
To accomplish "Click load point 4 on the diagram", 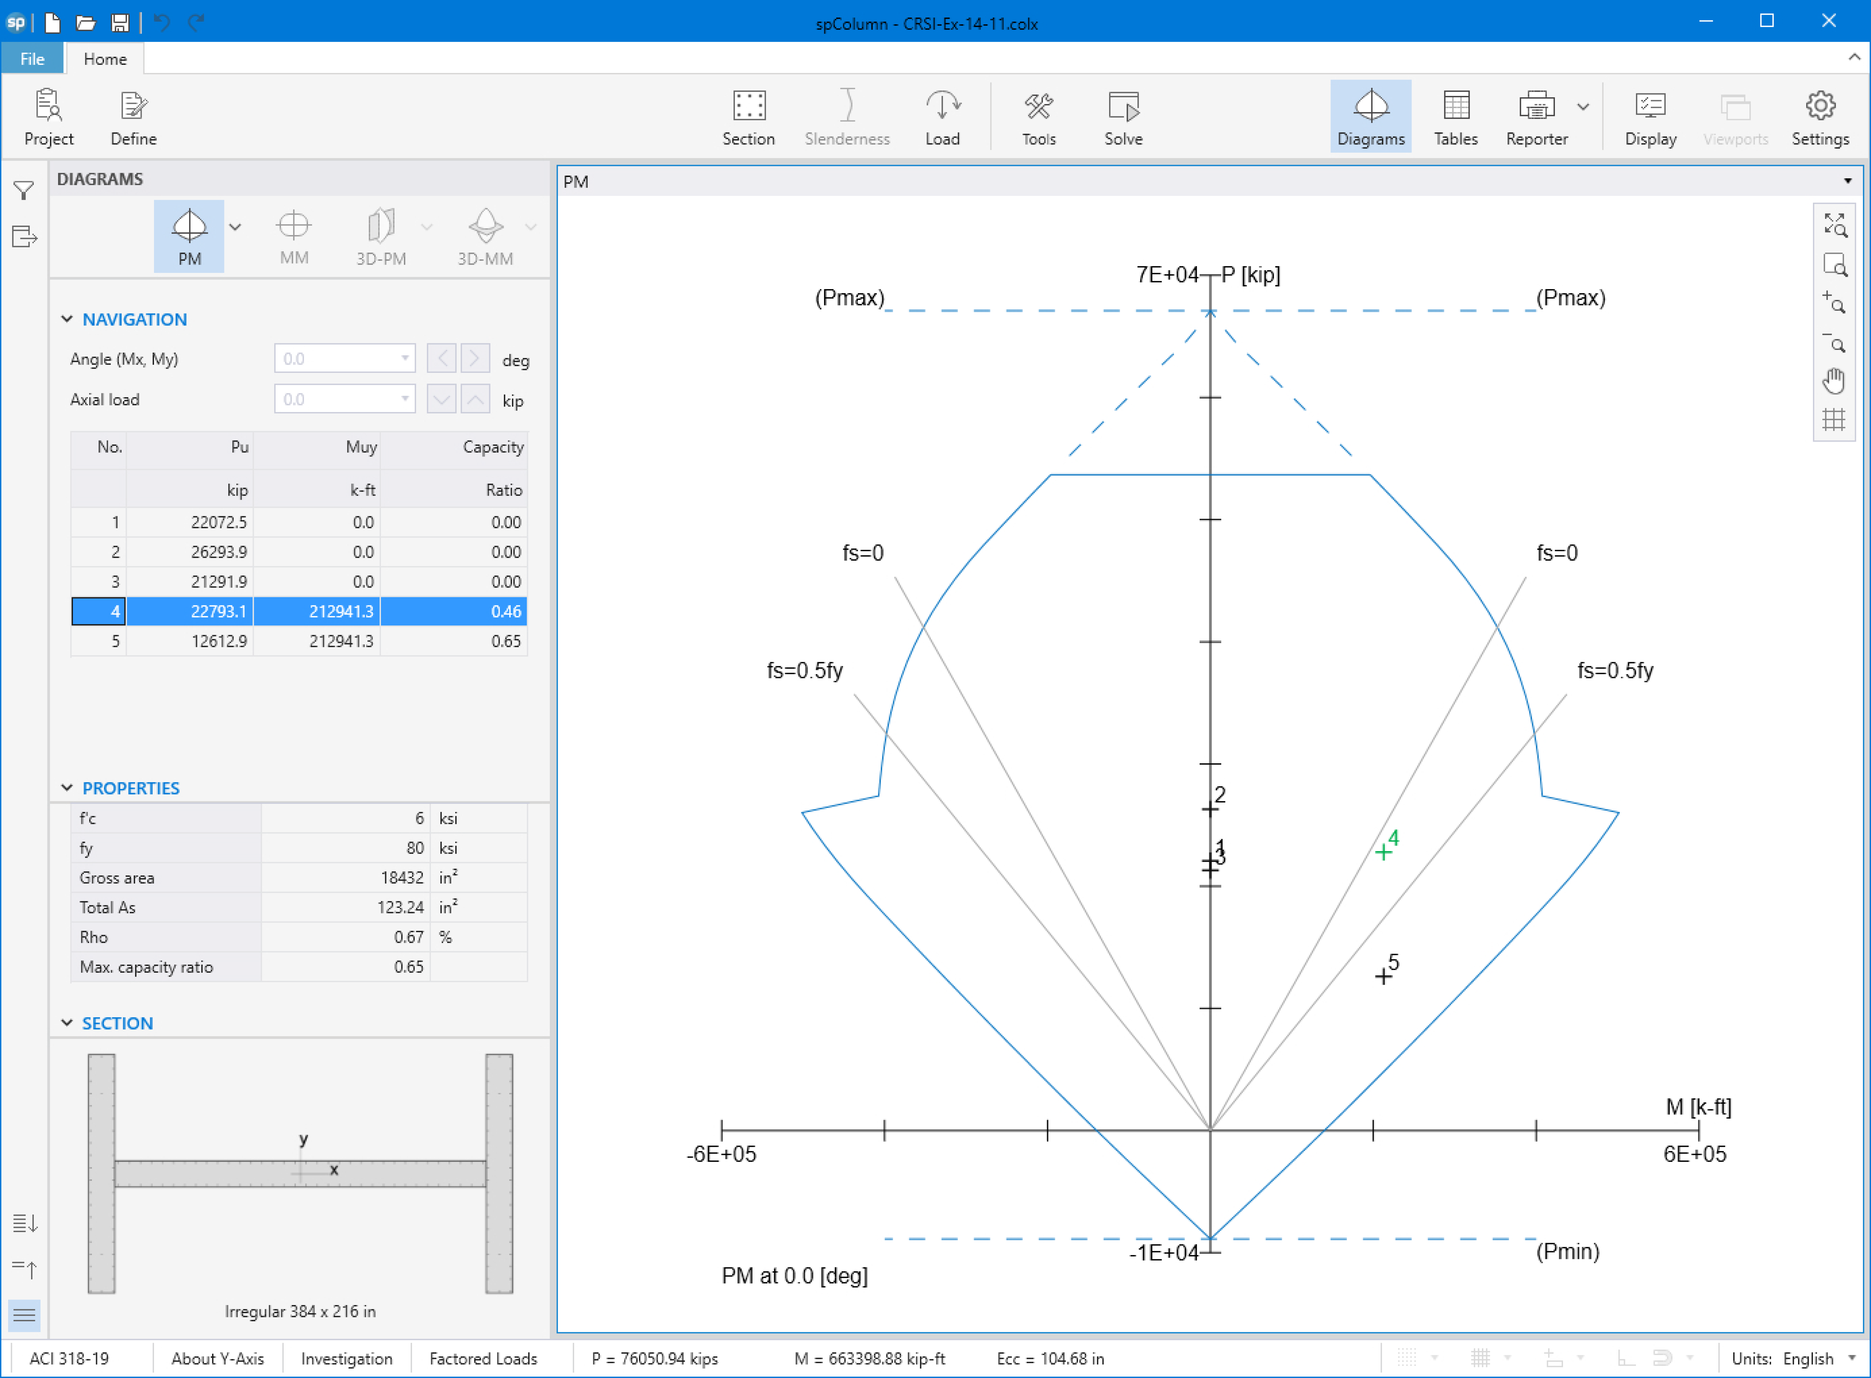I will [1383, 852].
